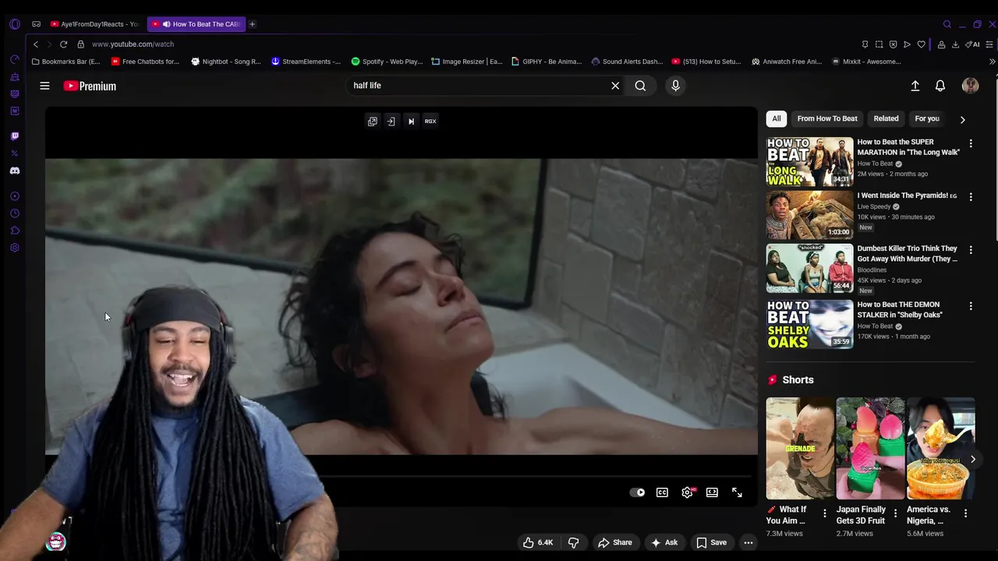Clear the search text with X
The image size is (998, 561).
pyautogui.click(x=615, y=86)
